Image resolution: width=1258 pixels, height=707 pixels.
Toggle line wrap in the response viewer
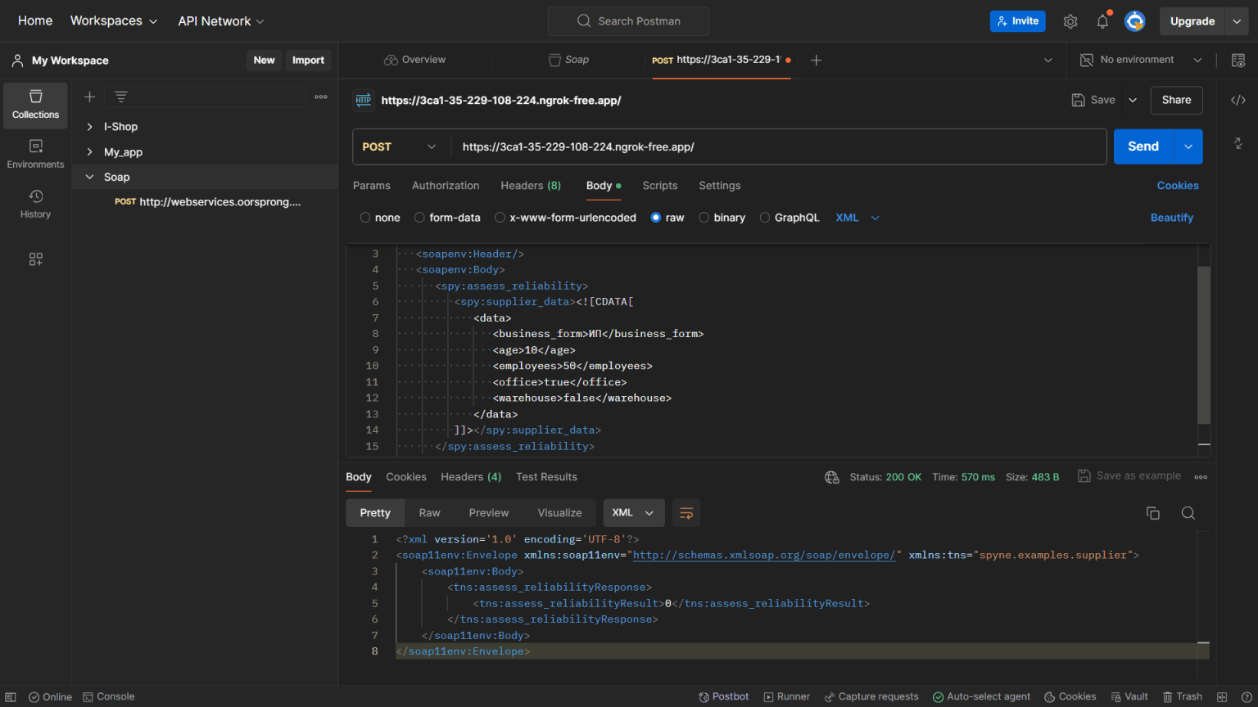[686, 513]
